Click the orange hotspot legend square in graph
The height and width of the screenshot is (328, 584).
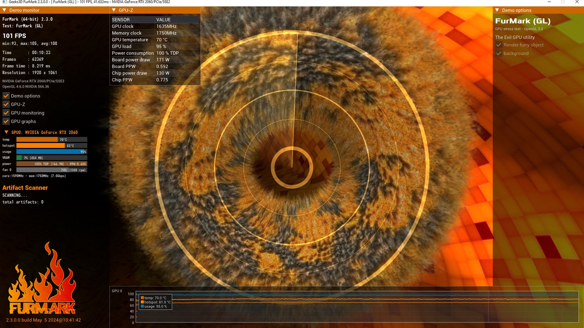coord(142,302)
